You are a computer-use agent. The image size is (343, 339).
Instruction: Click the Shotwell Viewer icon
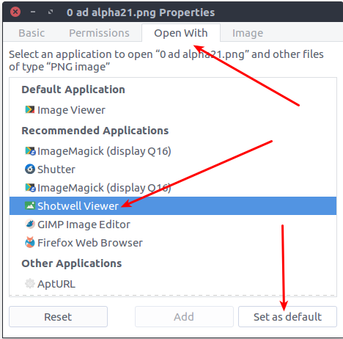coord(30,205)
